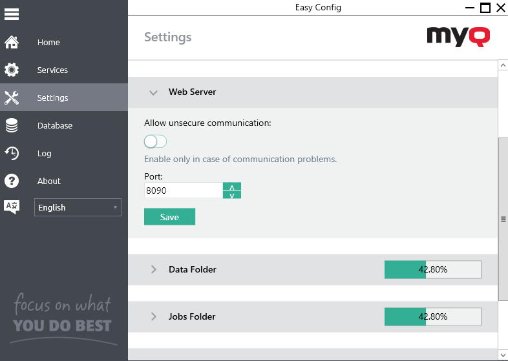Open the English language dropdown
The width and height of the screenshot is (508, 361).
tap(78, 207)
